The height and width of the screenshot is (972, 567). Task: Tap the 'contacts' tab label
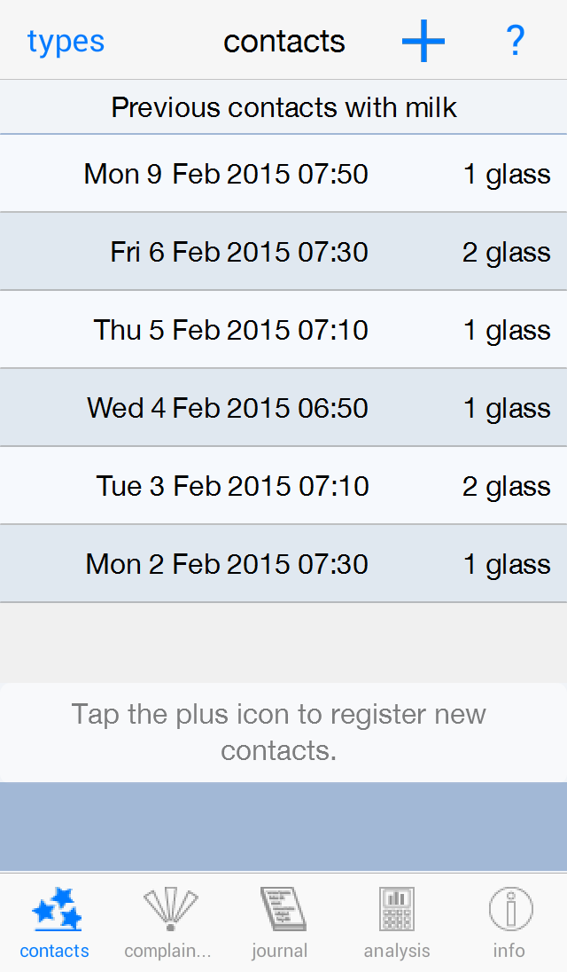pyautogui.click(x=55, y=951)
